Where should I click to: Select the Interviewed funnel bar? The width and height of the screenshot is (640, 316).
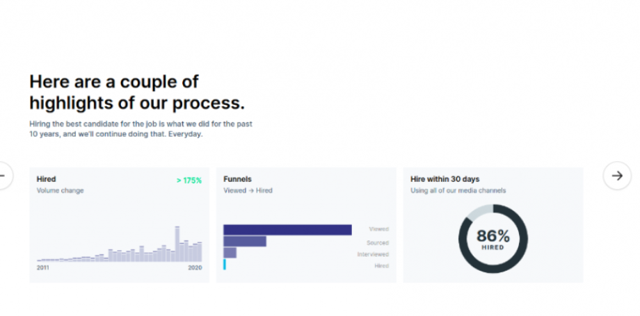pos(230,253)
